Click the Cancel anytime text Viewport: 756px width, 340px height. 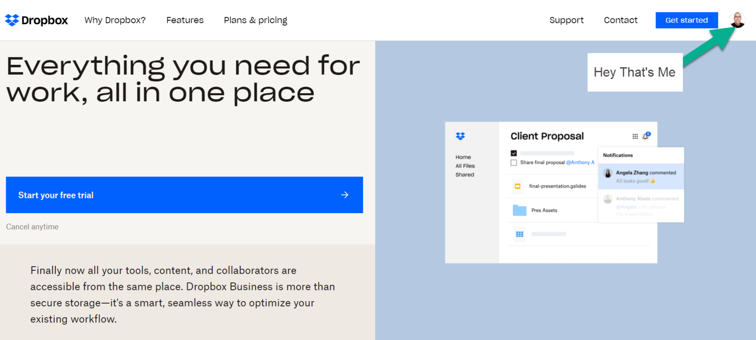pyautogui.click(x=32, y=227)
